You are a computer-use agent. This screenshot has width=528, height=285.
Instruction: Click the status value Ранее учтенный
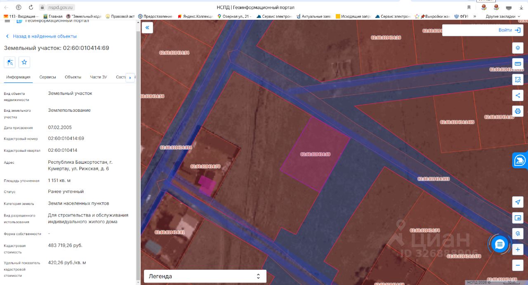[x=66, y=192]
